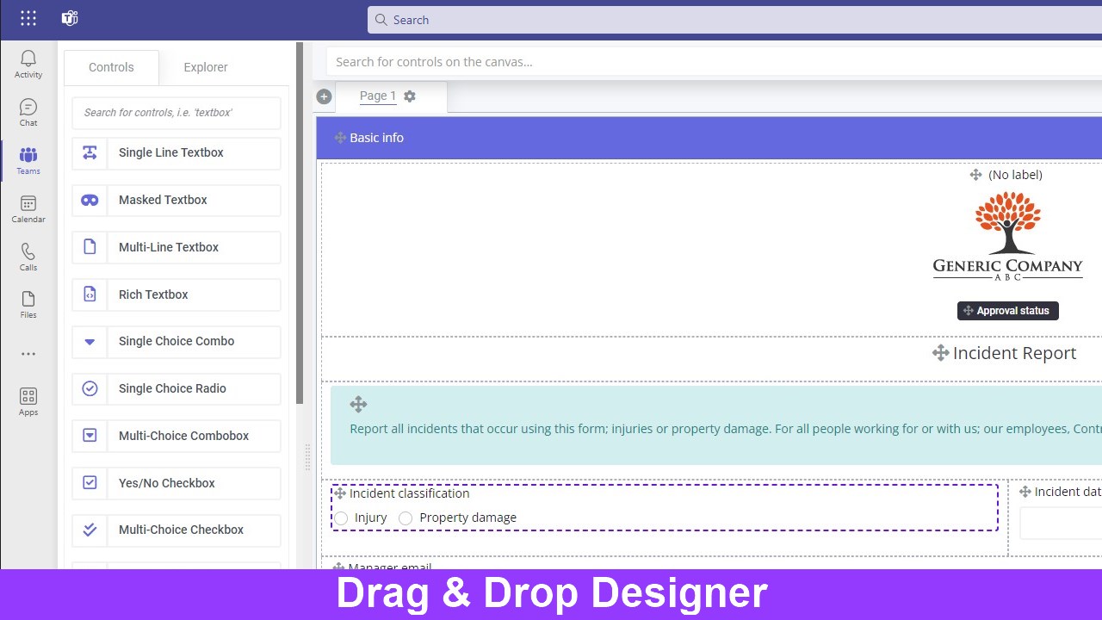The height and width of the screenshot is (620, 1102).
Task: Click the Multi-Line Textbox page icon
Action: [90, 247]
